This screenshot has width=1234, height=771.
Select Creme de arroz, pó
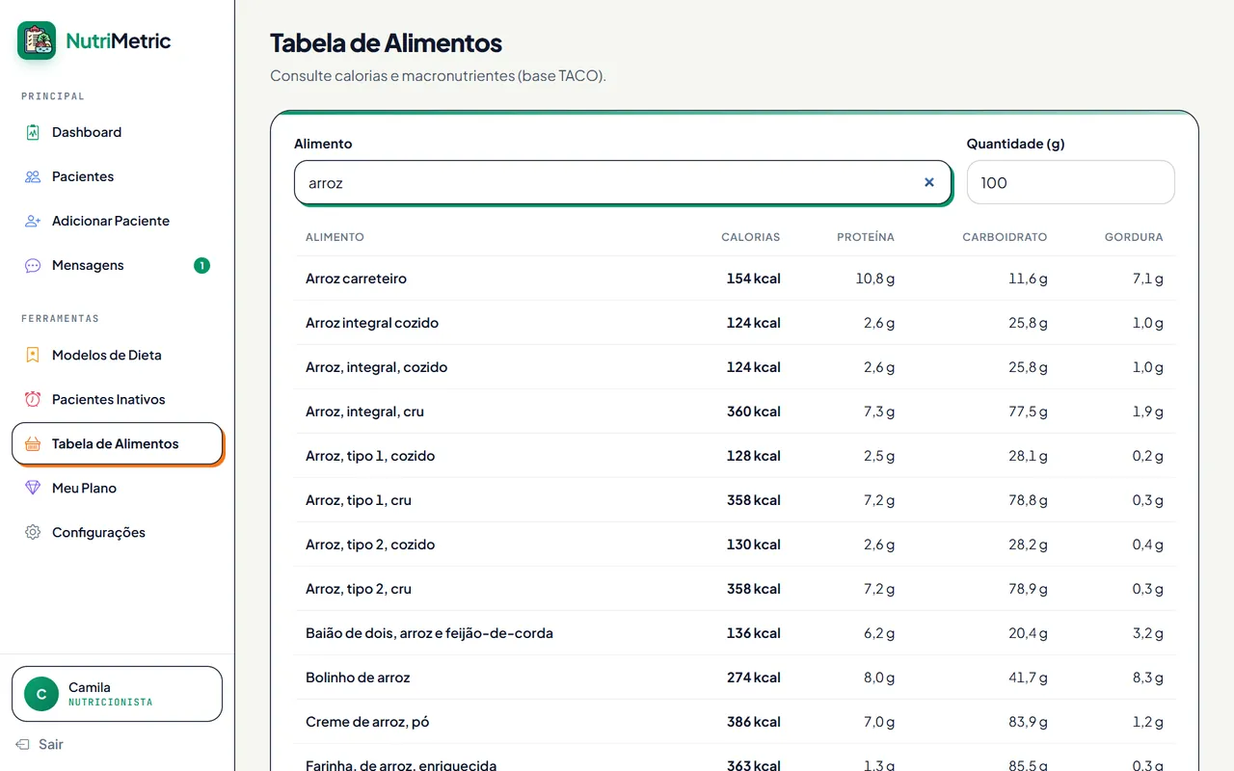point(736,722)
